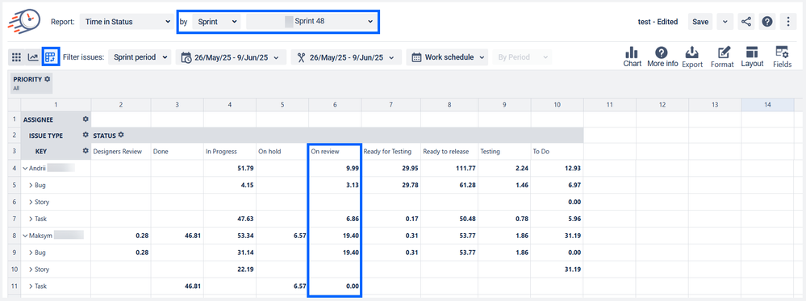Open the Sprint period filter dropdown
This screenshot has width=806, height=301.
pos(140,57)
